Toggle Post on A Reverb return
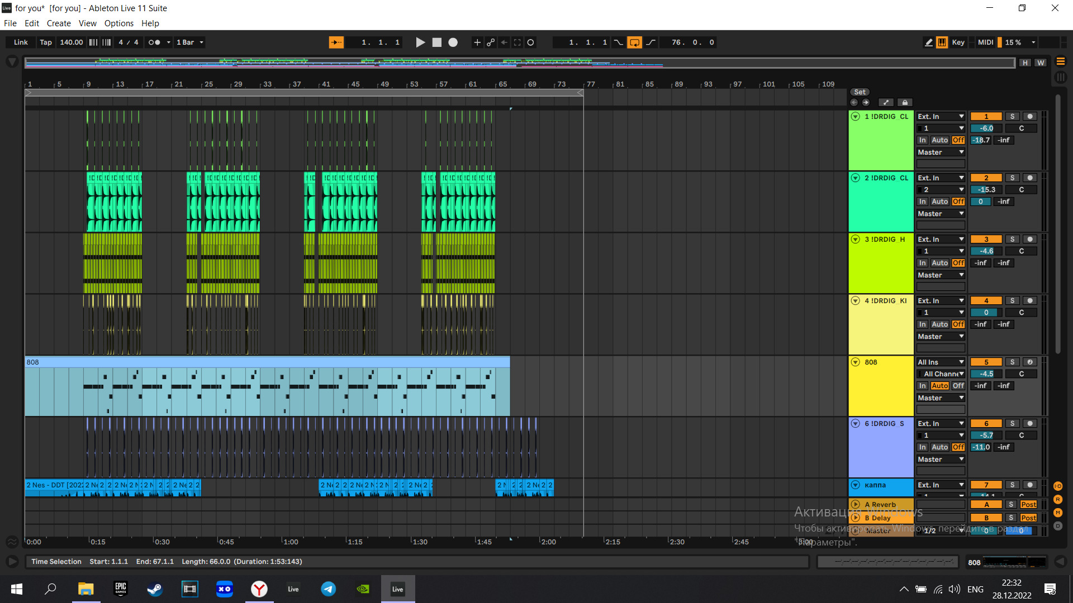Screen dimensions: 1073x603 click(x=1028, y=505)
